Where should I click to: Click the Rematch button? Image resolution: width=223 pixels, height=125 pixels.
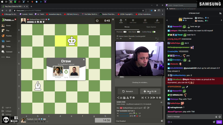(x=128, y=91)
